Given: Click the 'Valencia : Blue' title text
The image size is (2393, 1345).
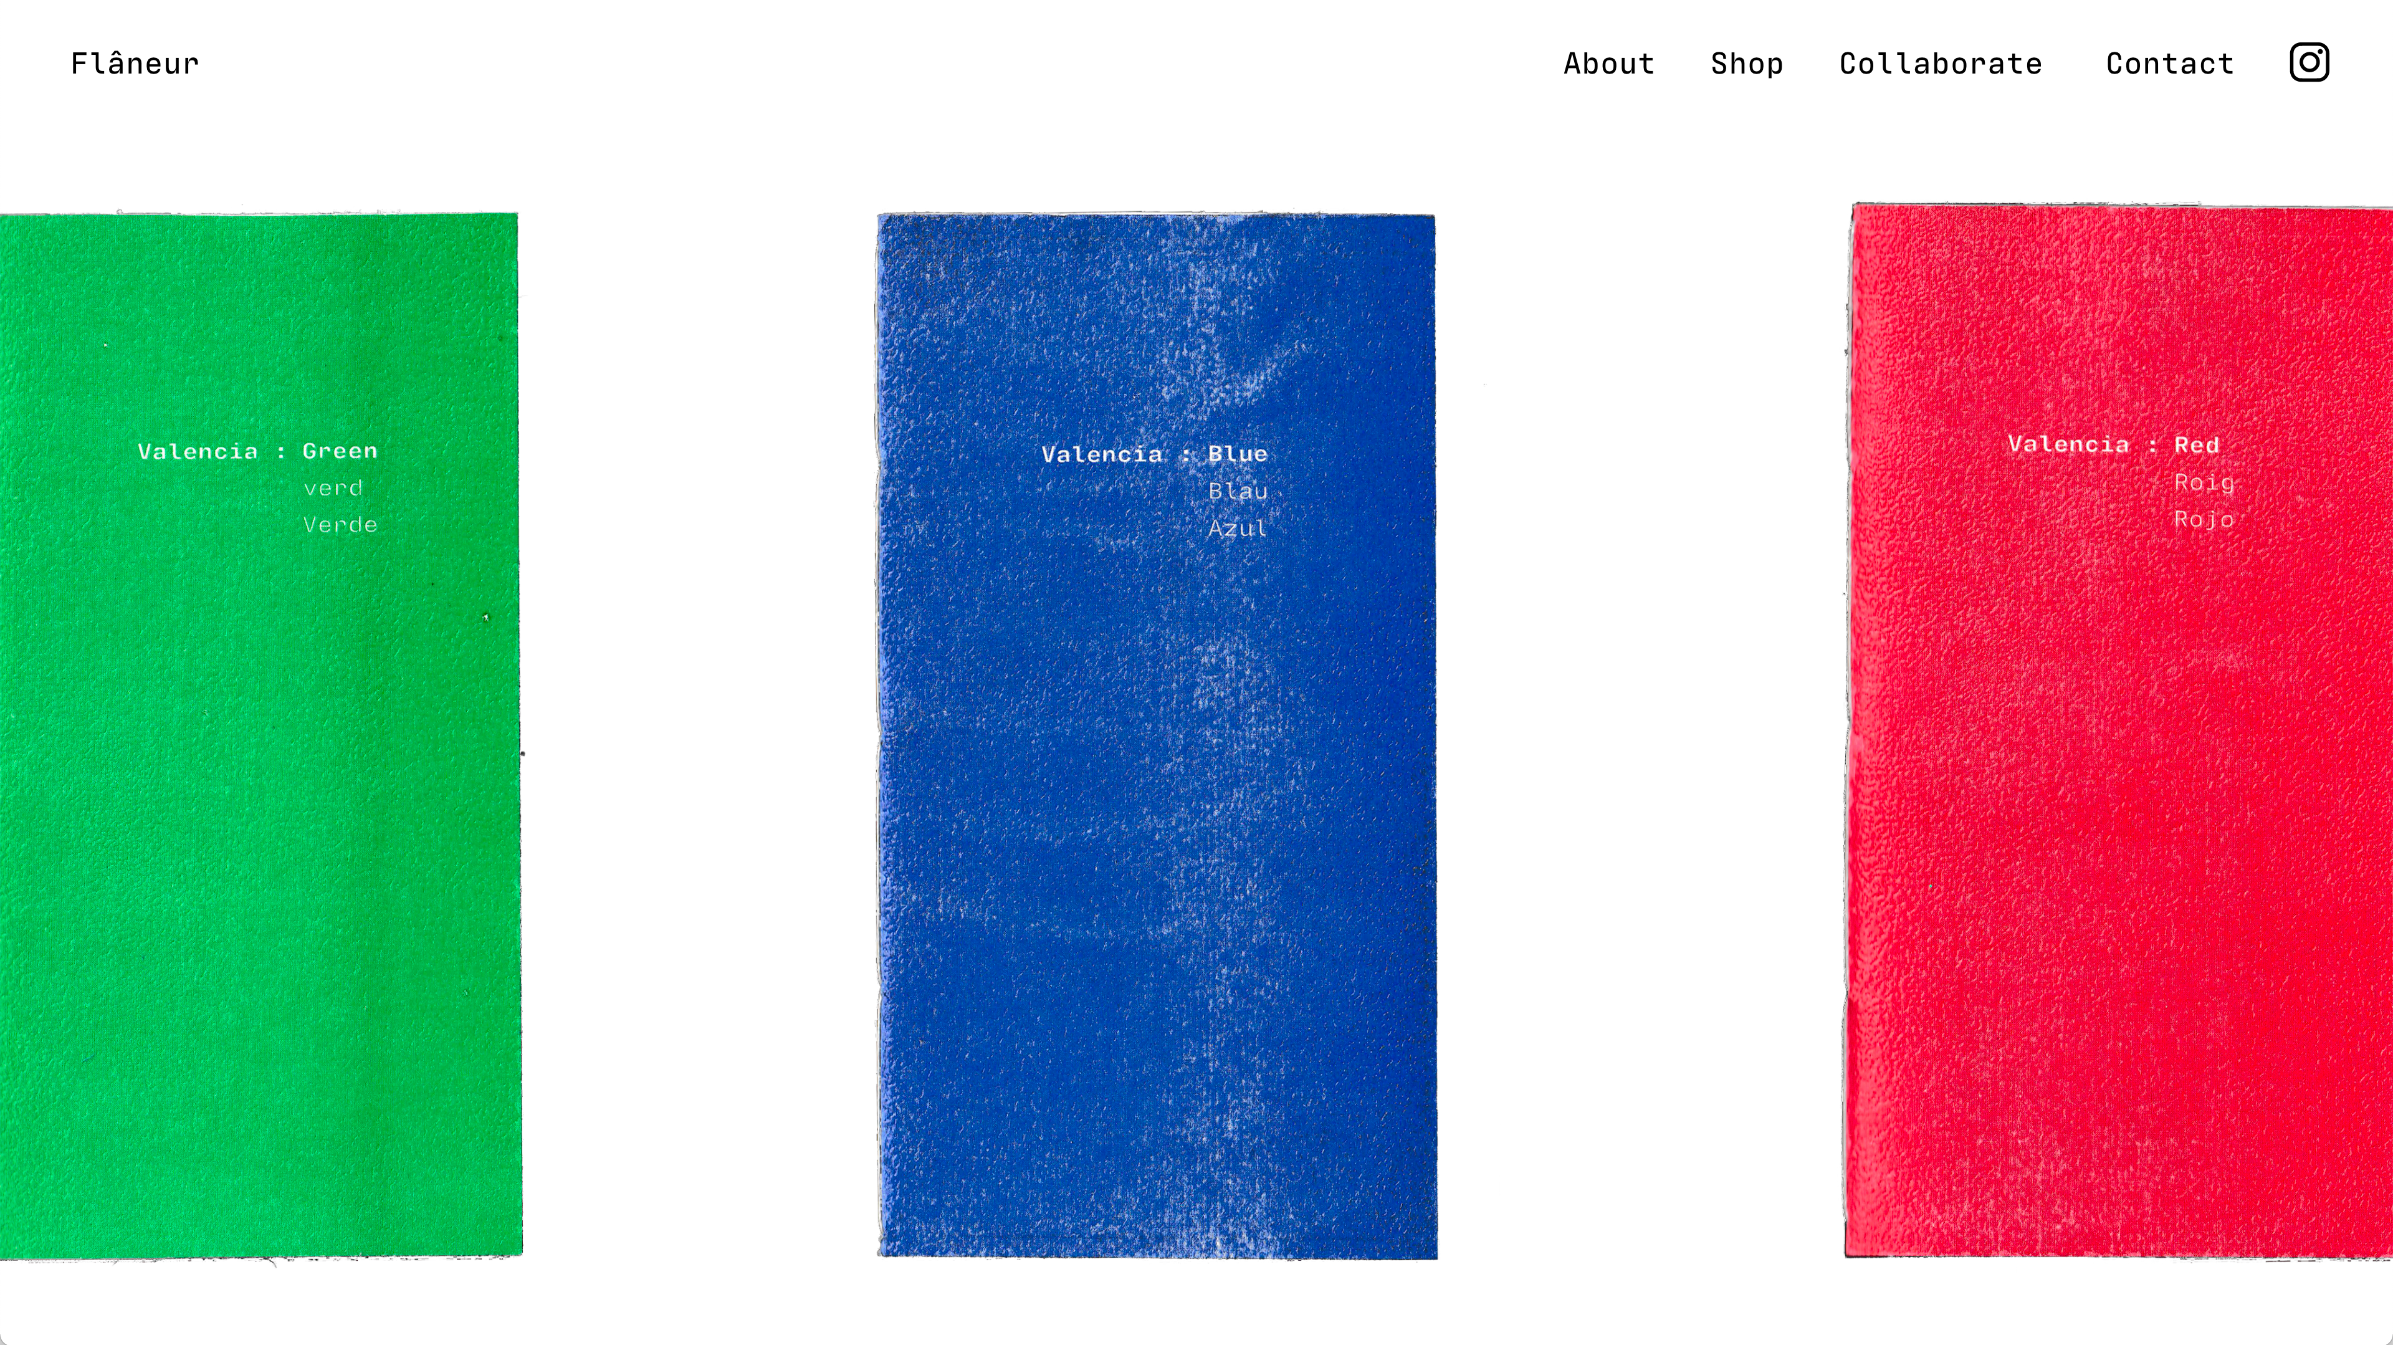Looking at the screenshot, I should click(x=1155, y=454).
